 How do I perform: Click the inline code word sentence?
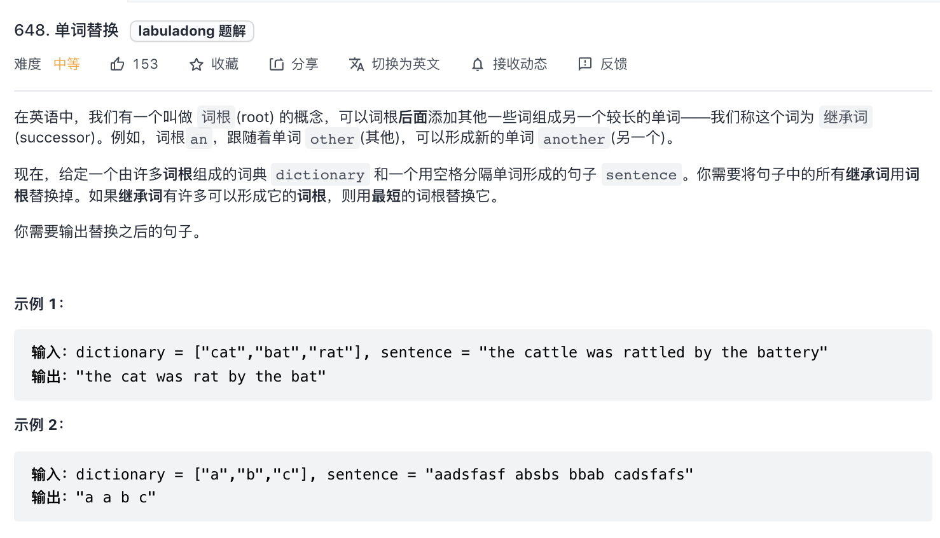tap(641, 175)
